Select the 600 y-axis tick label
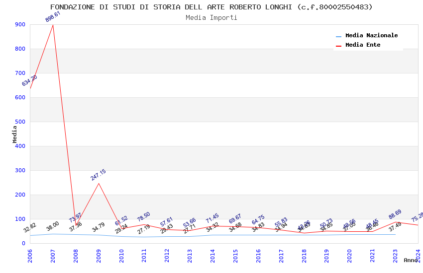The image size is (423, 273). (20, 97)
